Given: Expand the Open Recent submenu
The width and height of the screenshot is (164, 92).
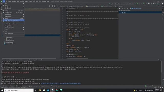Looking at the screenshot, I should pos(13,7).
